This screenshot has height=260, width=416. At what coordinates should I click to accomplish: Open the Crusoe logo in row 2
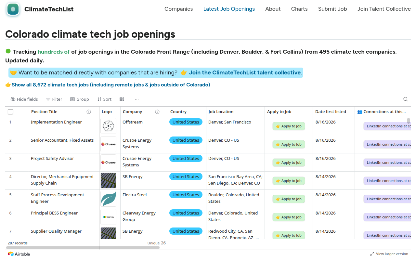(x=108, y=144)
